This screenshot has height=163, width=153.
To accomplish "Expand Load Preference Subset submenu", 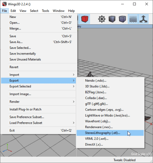I will [x=39, y=123].
